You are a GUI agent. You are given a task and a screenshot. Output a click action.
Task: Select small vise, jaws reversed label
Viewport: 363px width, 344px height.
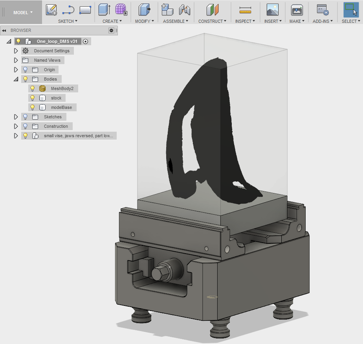(79, 136)
